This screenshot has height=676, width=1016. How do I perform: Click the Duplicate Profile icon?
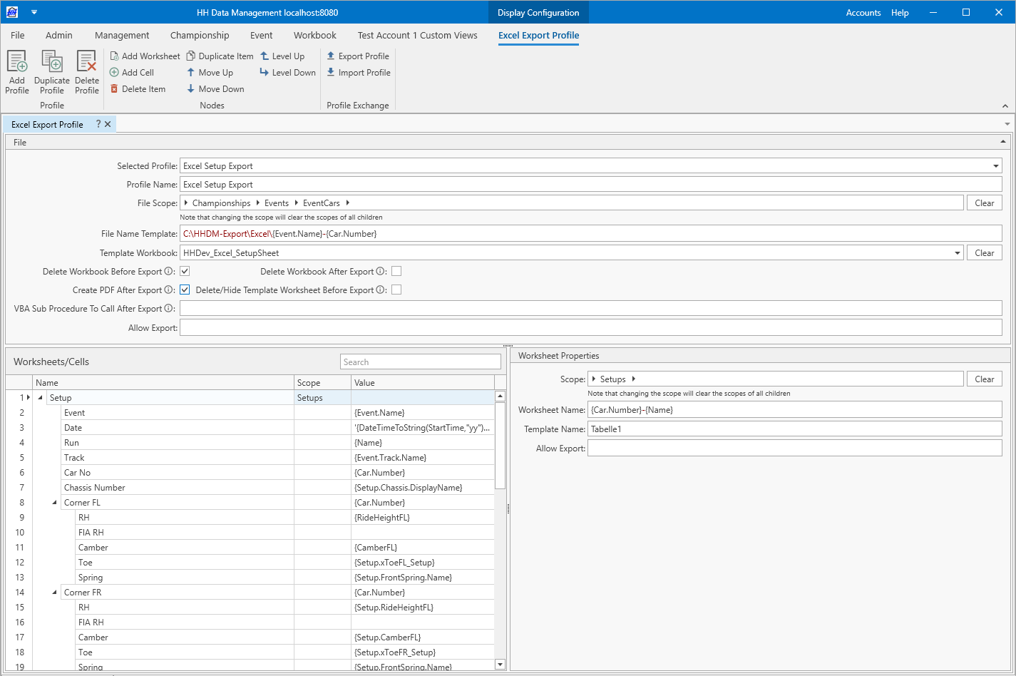coord(52,63)
